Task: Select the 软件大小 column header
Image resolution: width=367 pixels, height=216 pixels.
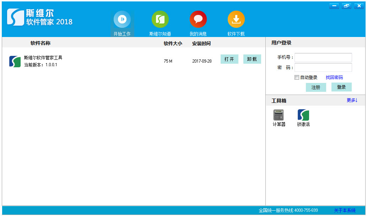Action: point(173,43)
